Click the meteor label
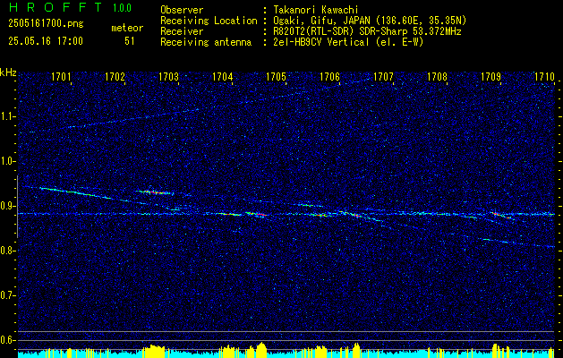The image size is (563, 358). [127, 28]
